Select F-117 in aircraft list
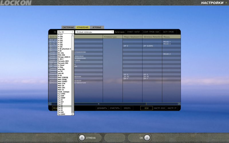This screenshot has width=229, height=143. tap(64, 35)
